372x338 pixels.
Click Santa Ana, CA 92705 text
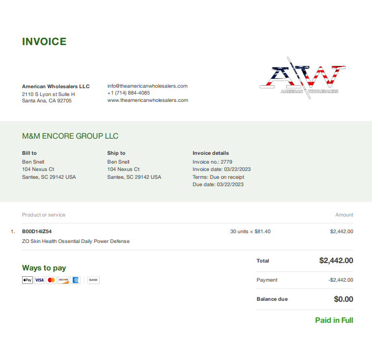(x=47, y=101)
